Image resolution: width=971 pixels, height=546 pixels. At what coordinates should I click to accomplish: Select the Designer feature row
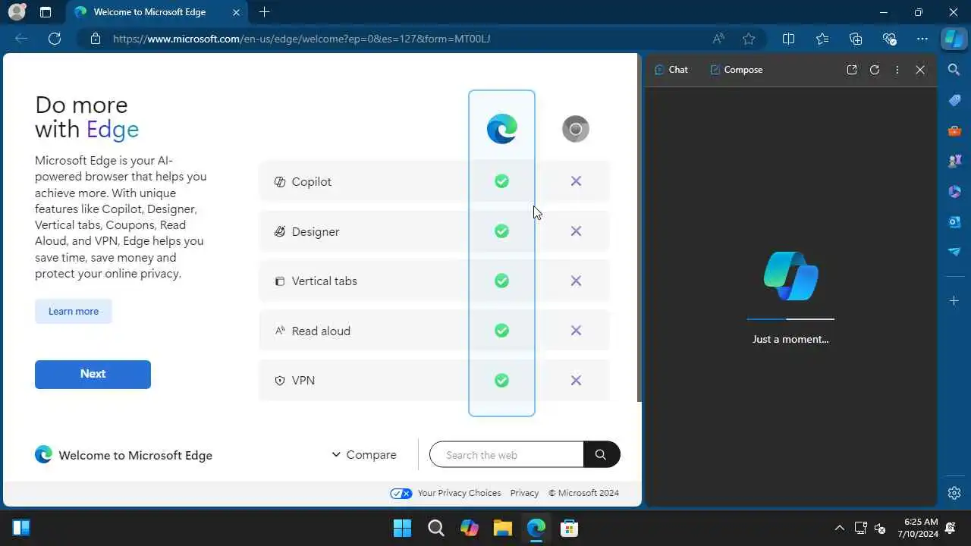point(434,231)
